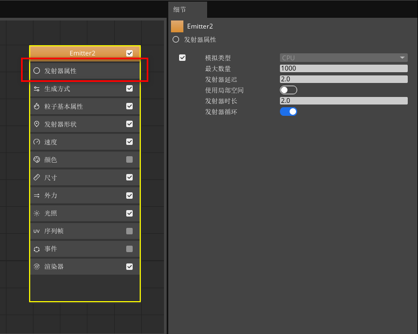Click the speedometer icon for 速度

click(x=37, y=142)
